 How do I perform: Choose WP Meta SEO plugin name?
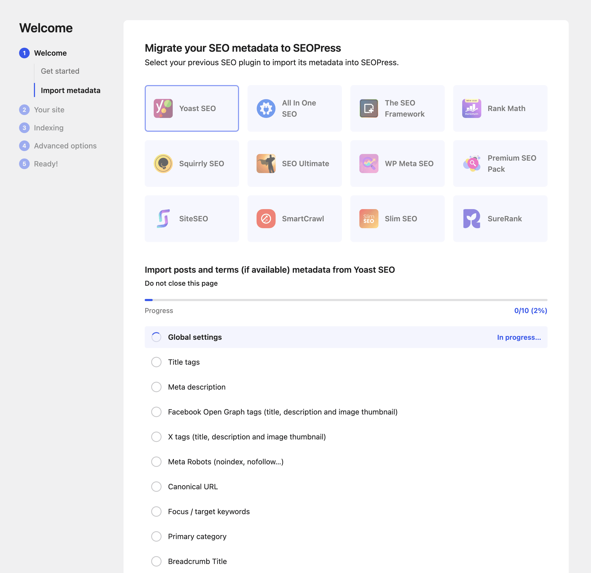pyautogui.click(x=409, y=164)
